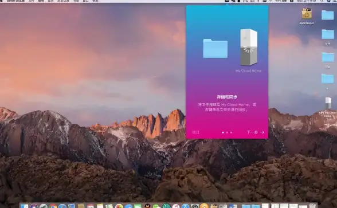This screenshot has width=337, height=208.
Task: Open the 历史记录 menu in menu bar
Action: click(x=63, y=1)
